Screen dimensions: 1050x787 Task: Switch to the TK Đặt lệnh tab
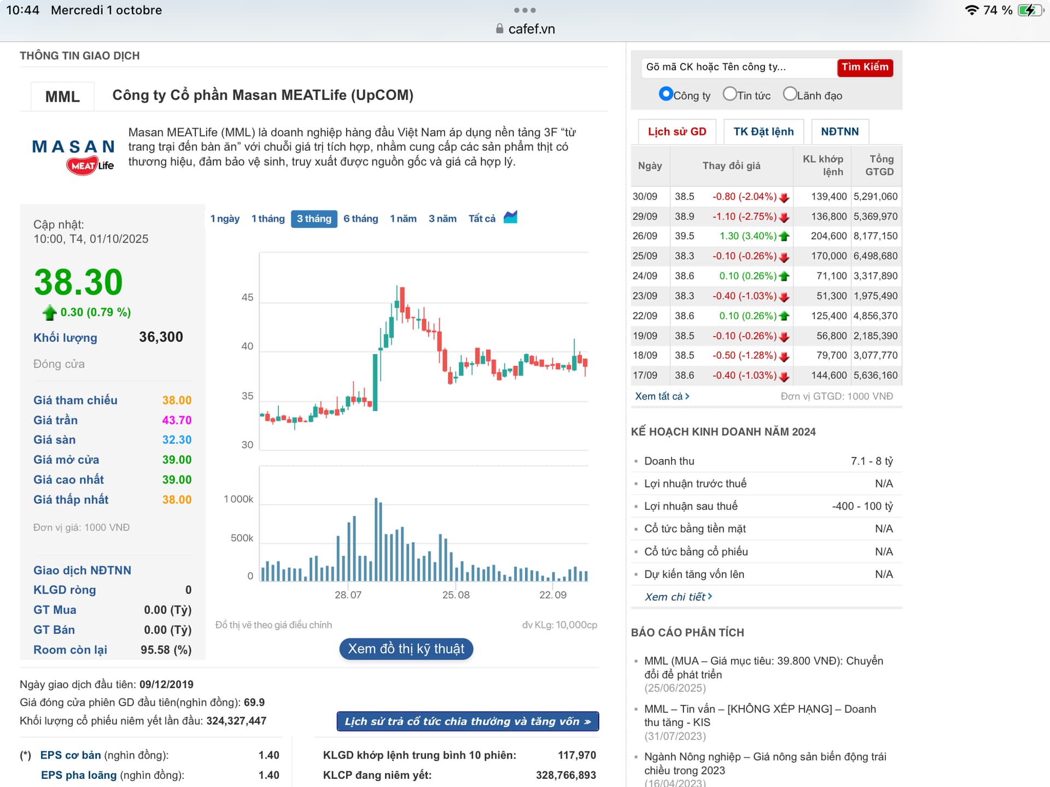pos(763,132)
